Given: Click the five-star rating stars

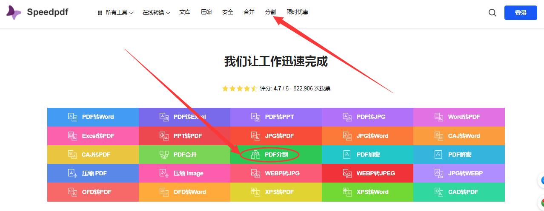Looking at the screenshot, I should coord(240,88).
